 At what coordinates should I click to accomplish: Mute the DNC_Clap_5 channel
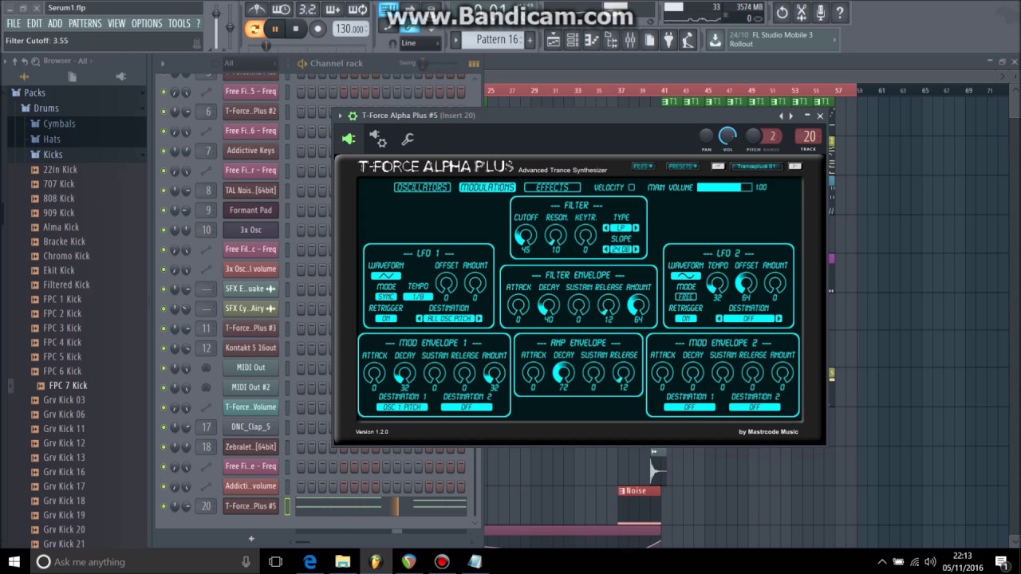pyautogui.click(x=164, y=427)
